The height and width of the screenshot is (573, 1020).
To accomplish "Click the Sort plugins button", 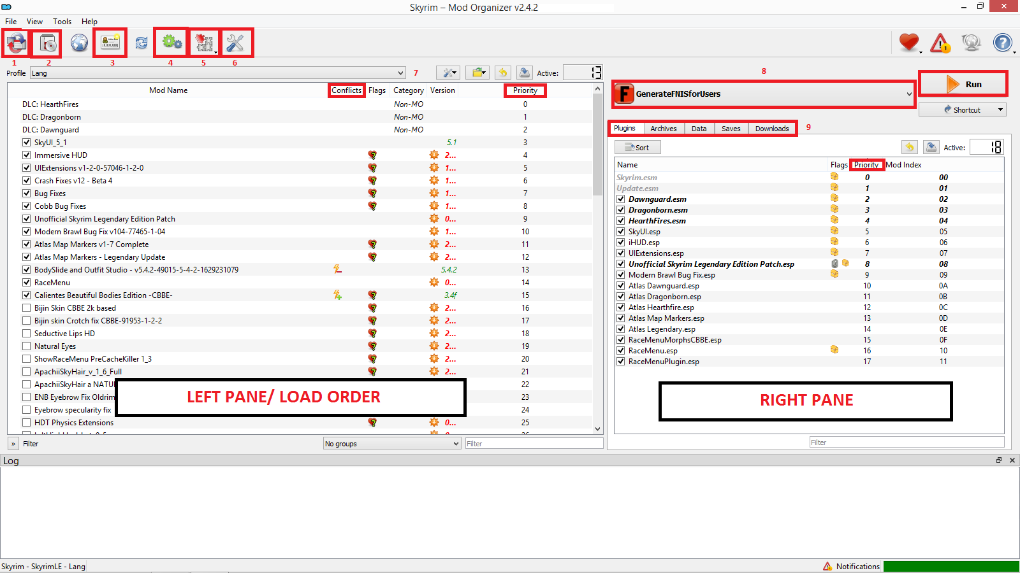I will (637, 147).
